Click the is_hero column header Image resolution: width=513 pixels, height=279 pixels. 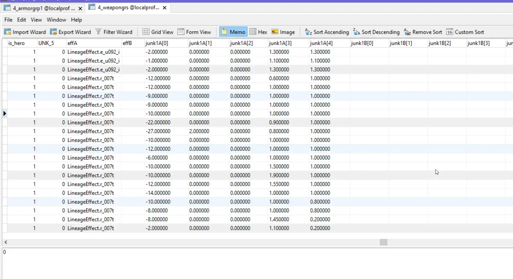click(x=22, y=43)
